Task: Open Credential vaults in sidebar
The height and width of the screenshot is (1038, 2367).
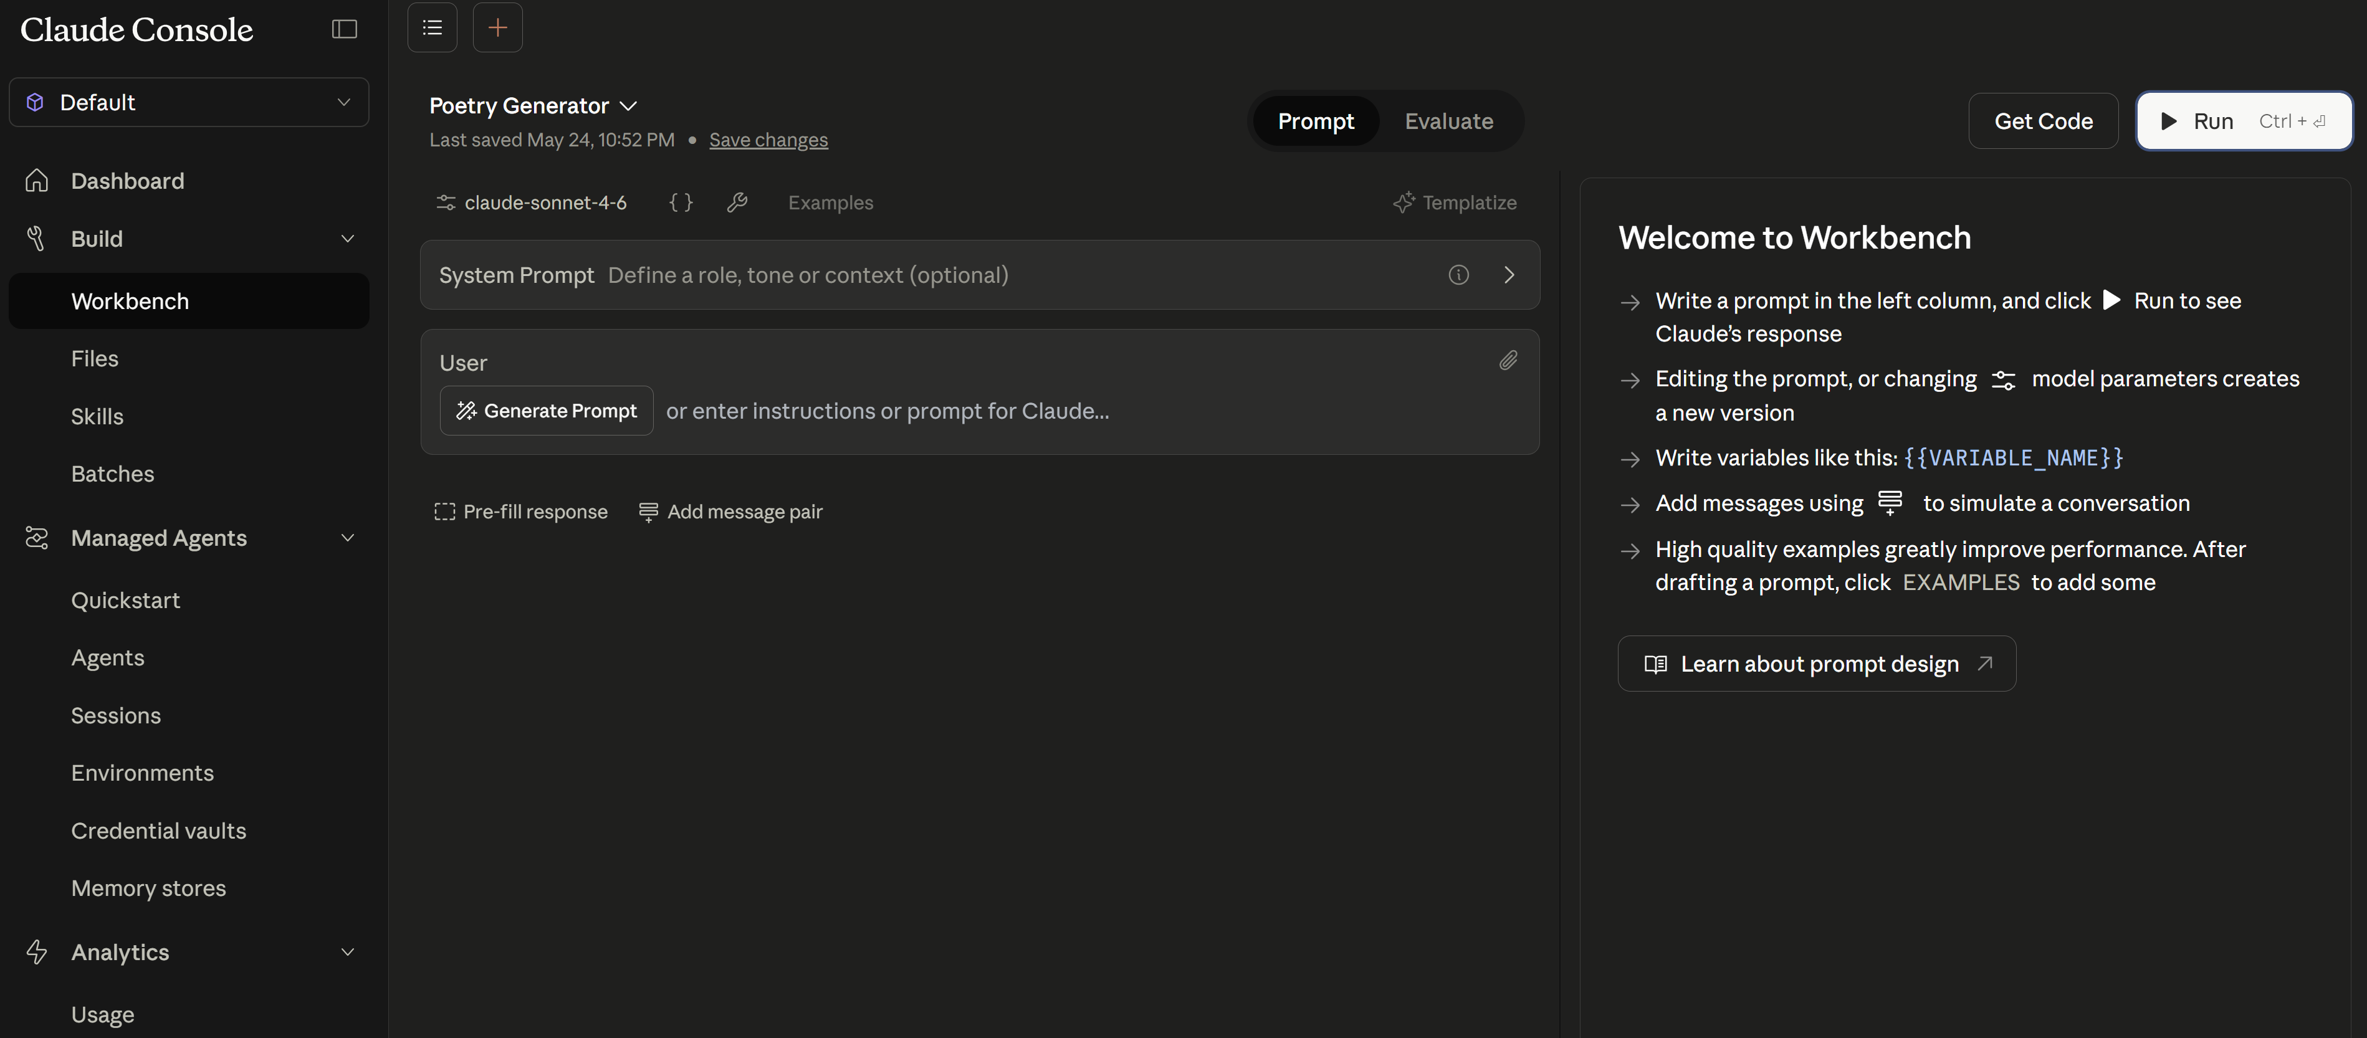Action: click(159, 831)
